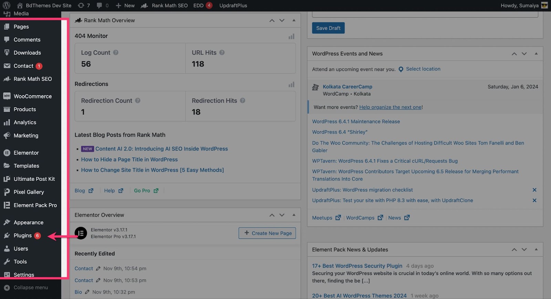Click New in the admin bar

(x=125, y=6)
